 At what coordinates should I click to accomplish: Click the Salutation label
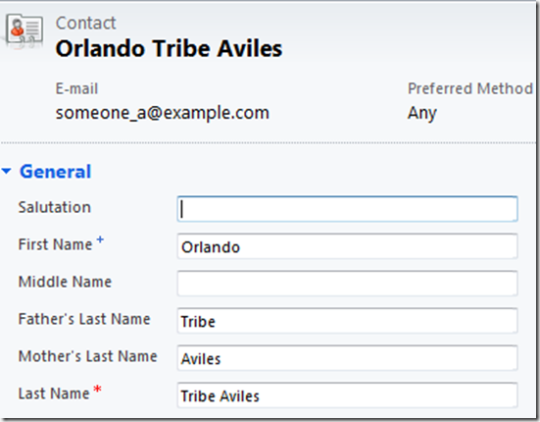coord(55,207)
